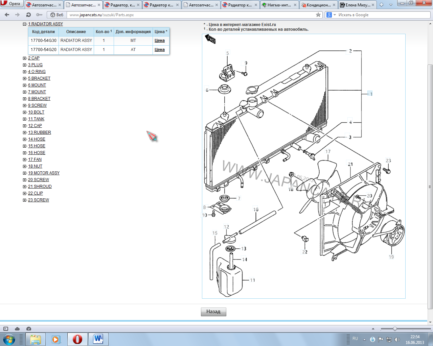Expand the 17 FAN tree node
This screenshot has width=433, height=346.
click(25, 159)
